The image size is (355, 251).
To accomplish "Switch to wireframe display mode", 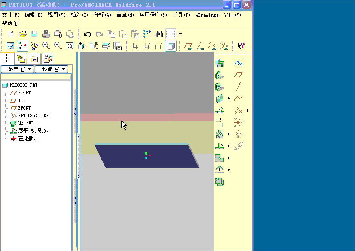I will 135,46.
